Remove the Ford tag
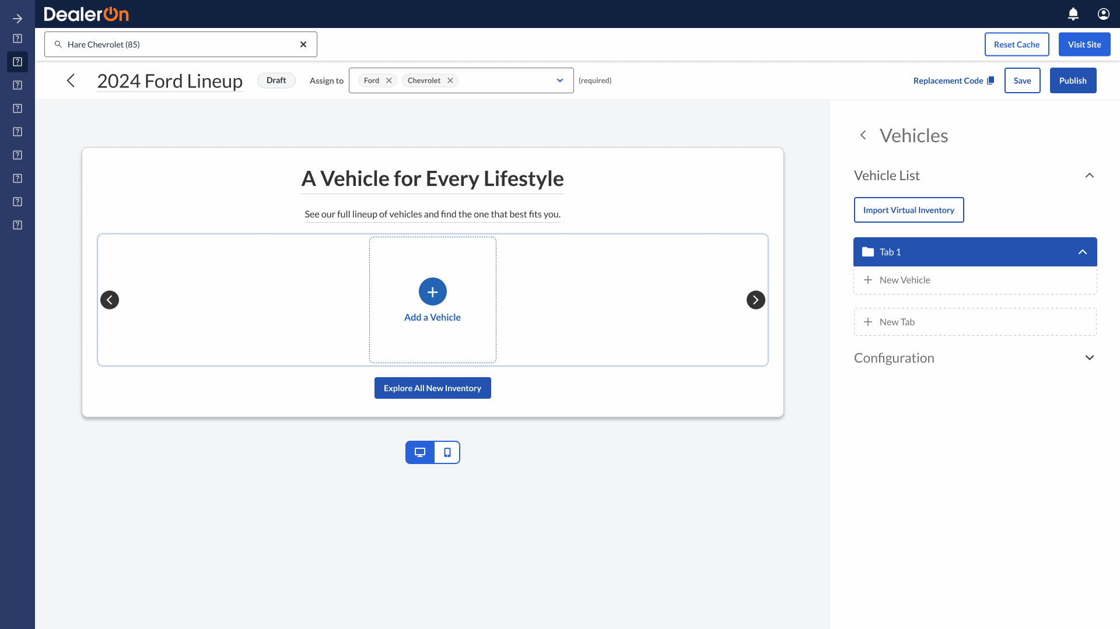 [x=389, y=80]
